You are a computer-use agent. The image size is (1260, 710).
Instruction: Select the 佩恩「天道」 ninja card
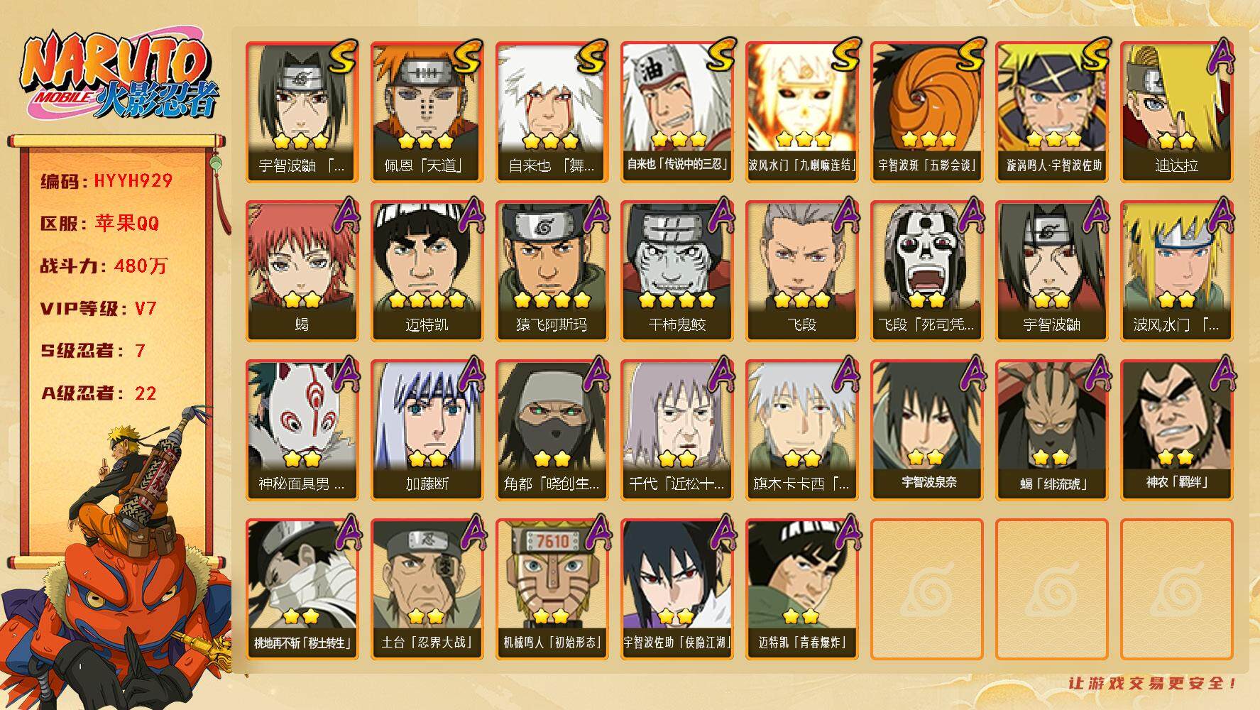(x=427, y=112)
